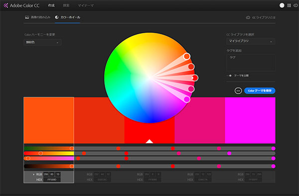This screenshot has width=299, height=196.
Task: Click the red-to-yellow green channel slider handle
Action: [x=41, y=153]
